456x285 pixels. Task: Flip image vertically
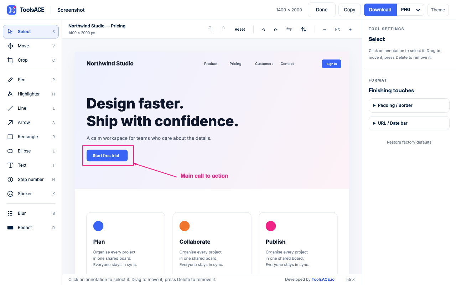pyautogui.click(x=304, y=29)
